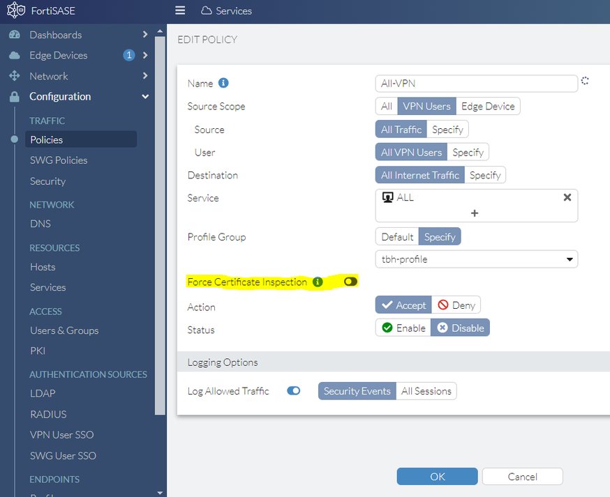Add a service with the plus icon

pos(475,213)
